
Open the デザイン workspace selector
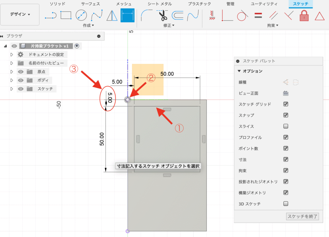click(x=20, y=14)
